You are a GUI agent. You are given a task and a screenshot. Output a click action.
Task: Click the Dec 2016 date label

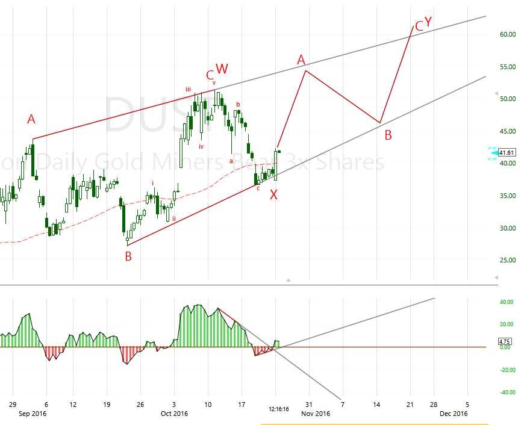tap(453, 414)
